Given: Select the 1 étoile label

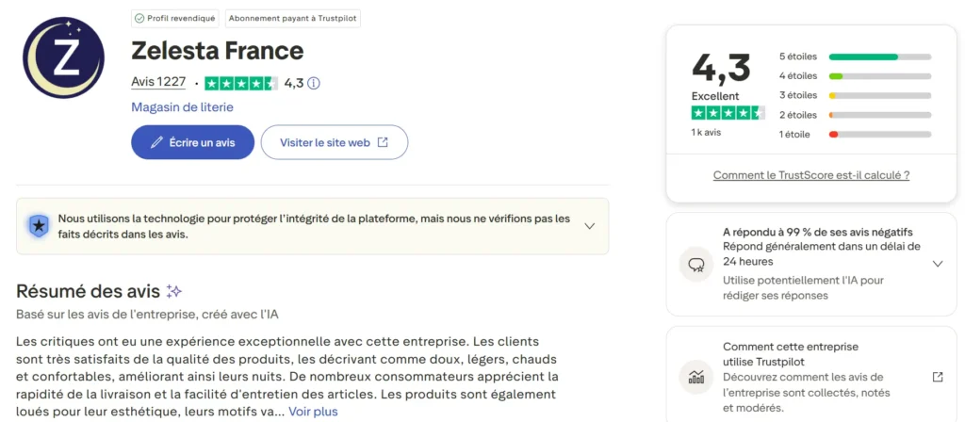Looking at the screenshot, I should click(x=794, y=134).
